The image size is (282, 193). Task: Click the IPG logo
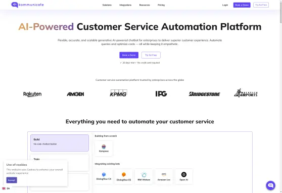point(161,93)
